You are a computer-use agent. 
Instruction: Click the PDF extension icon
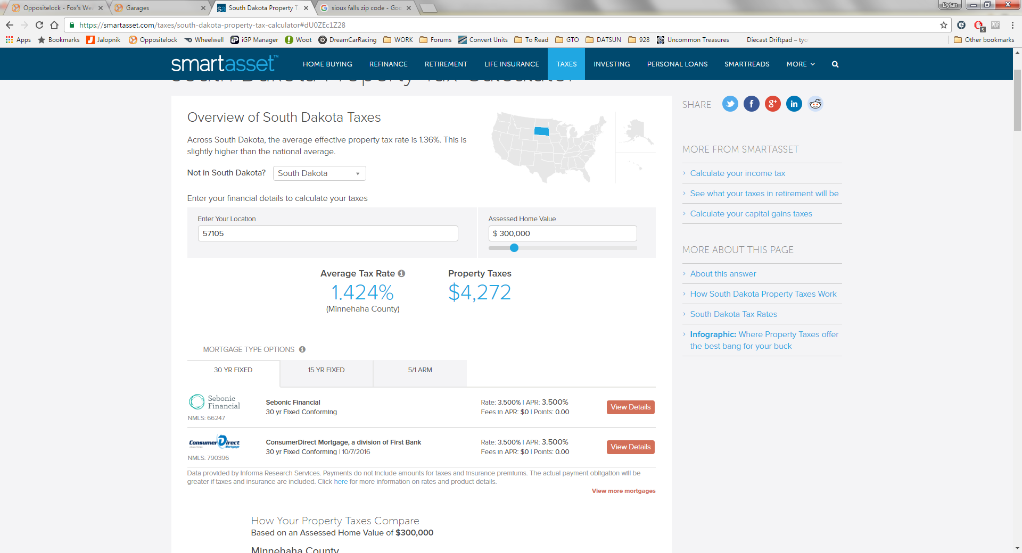(x=995, y=25)
